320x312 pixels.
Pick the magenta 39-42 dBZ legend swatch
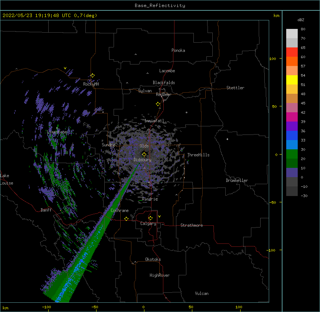coord(292,117)
